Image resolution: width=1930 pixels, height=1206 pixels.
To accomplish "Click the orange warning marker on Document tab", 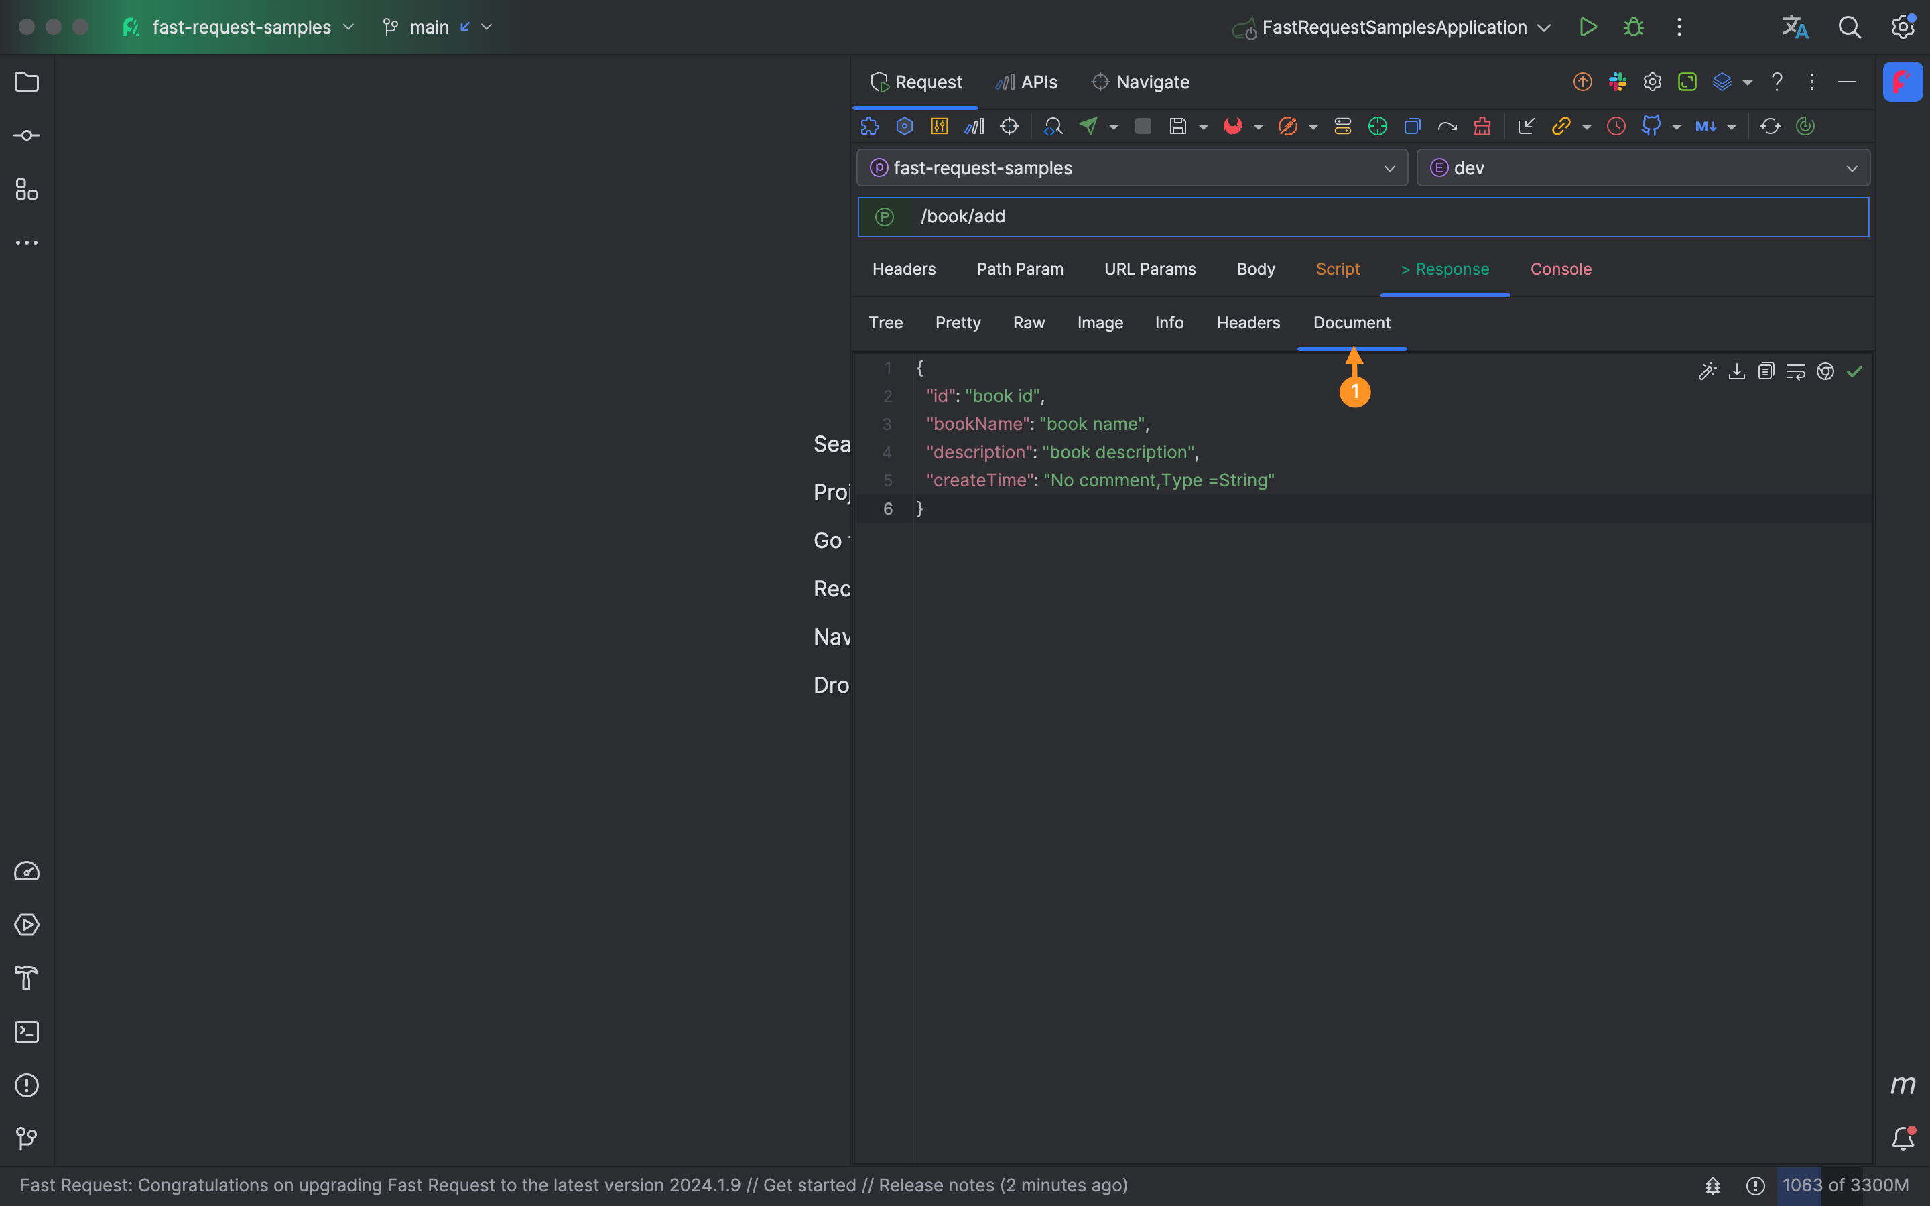I will 1355,389.
